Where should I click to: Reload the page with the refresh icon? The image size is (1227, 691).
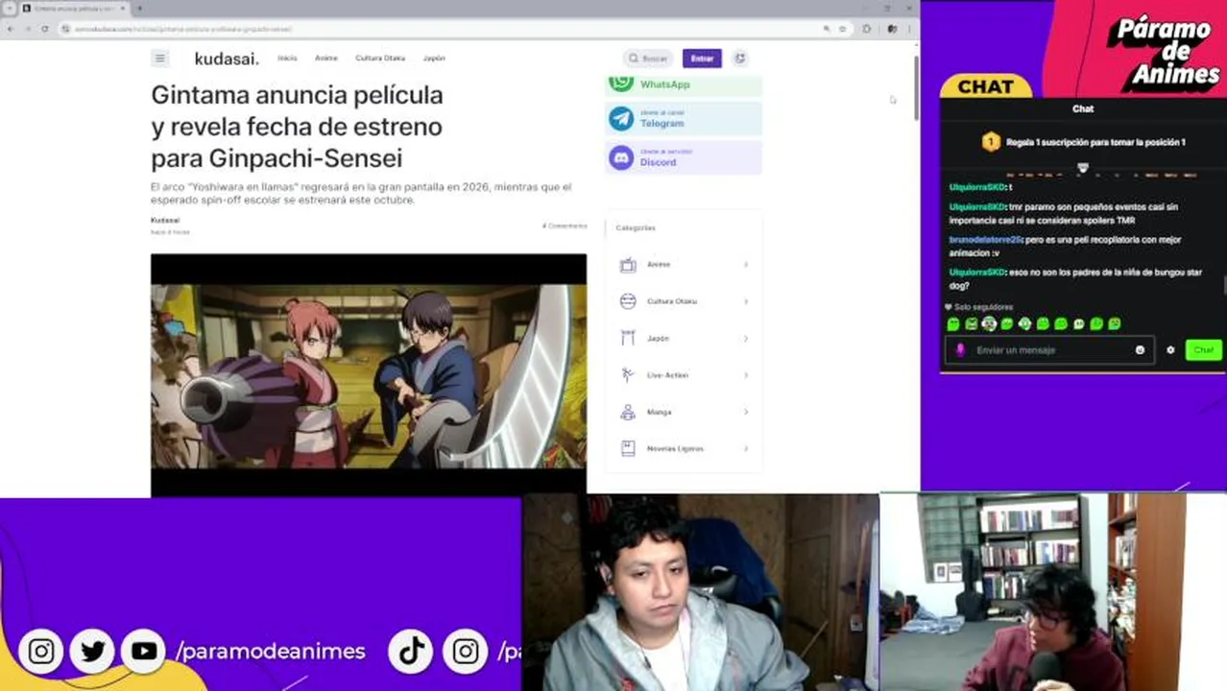pos(44,29)
